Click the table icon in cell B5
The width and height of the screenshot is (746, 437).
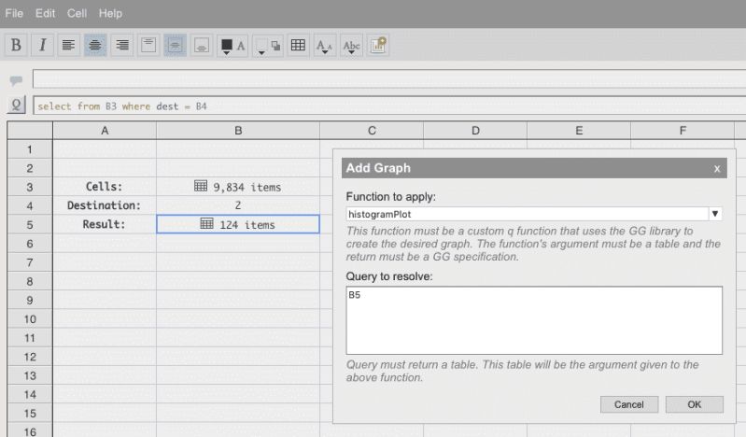coord(207,223)
